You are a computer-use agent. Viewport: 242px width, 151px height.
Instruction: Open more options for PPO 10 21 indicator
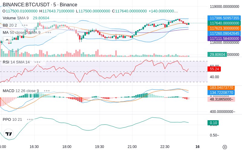point(30,119)
